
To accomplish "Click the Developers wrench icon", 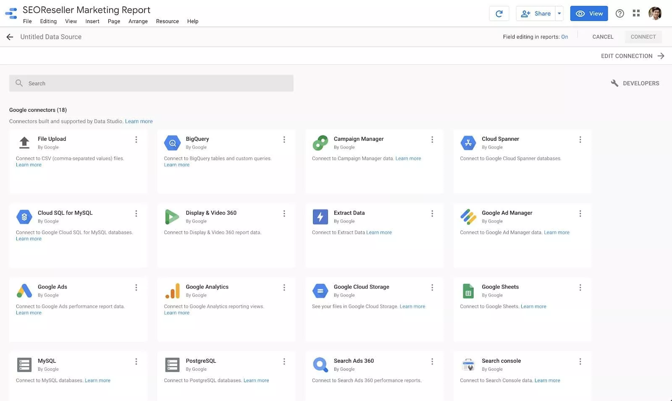I will tap(615, 83).
